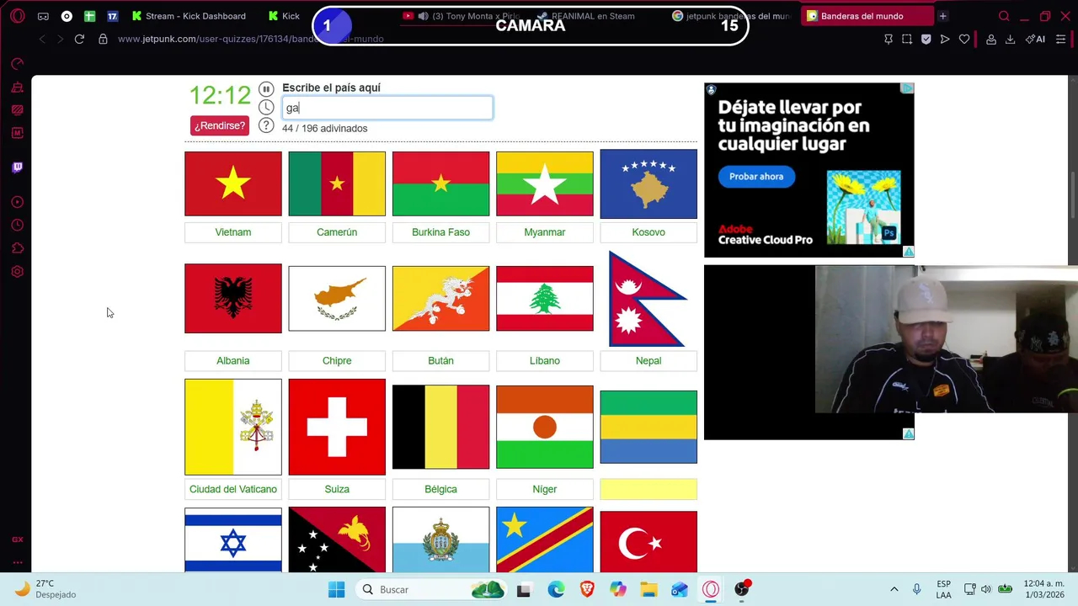The height and width of the screenshot is (606, 1078).
Task: Open weather widget showing 27°C
Action: pos(46,589)
